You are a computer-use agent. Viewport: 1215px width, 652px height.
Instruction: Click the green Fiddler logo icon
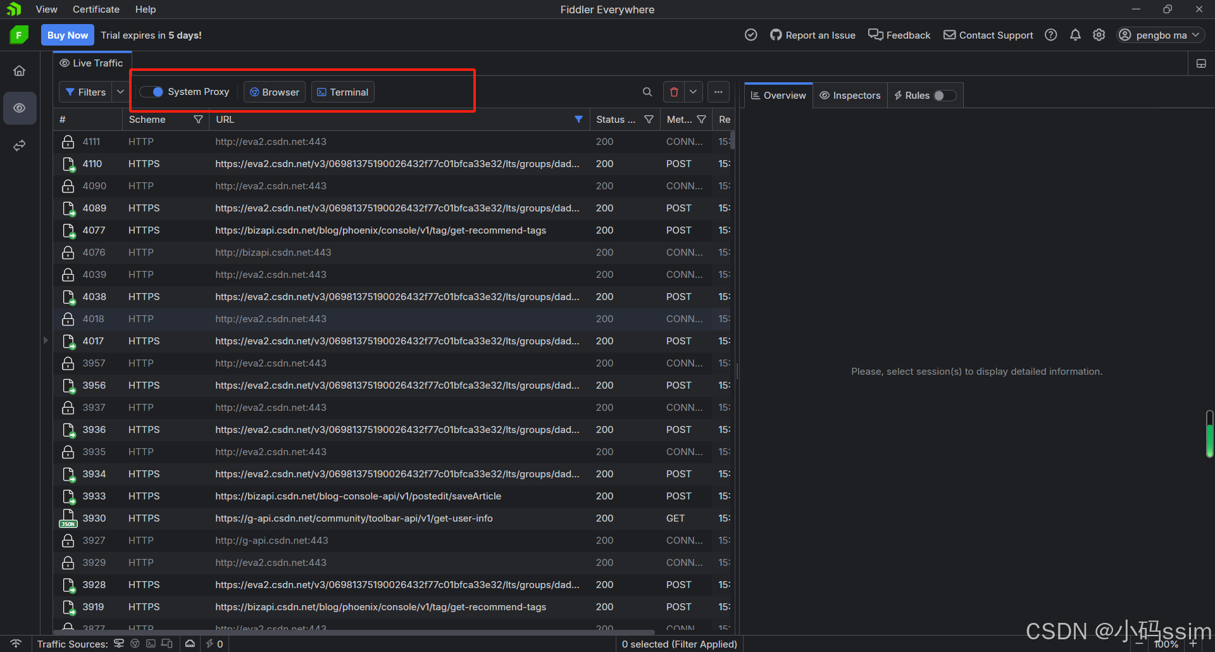19,35
